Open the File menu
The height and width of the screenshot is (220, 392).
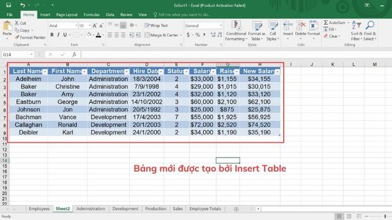[x=10, y=15]
